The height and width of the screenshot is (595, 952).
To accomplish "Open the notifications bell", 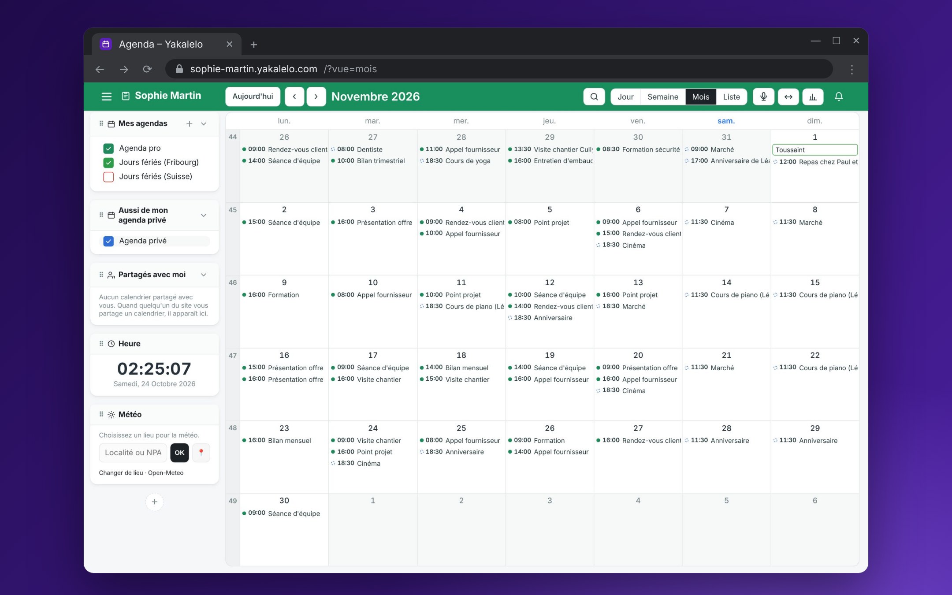I will (x=839, y=97).
